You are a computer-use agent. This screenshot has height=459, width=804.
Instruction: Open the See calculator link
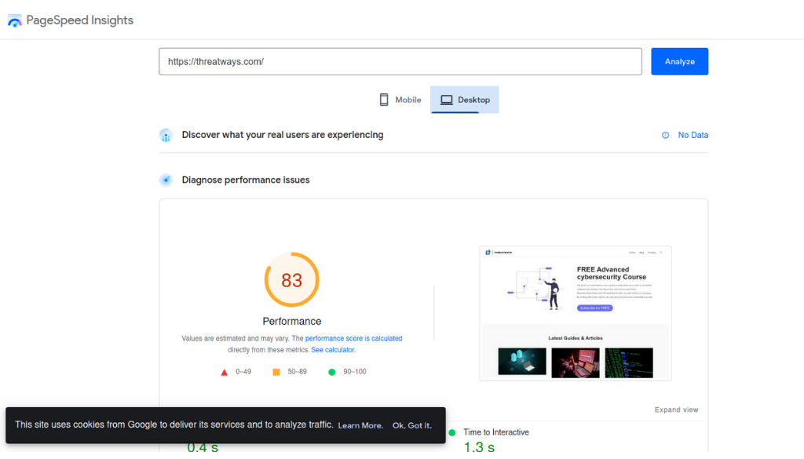pos(333,350)
